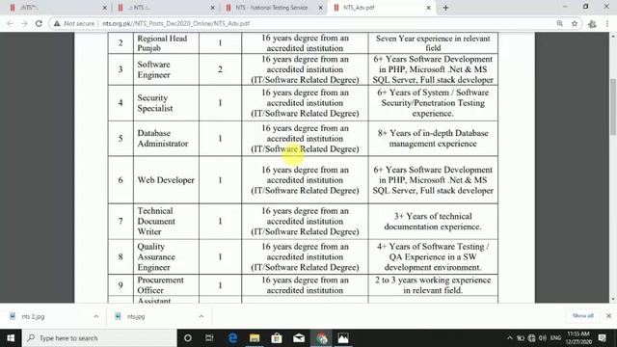Open Microsoft Store from taskbar
Screen dimensions: 617x347
point(277,338)
